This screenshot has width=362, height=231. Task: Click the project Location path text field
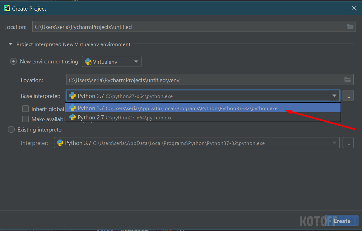187,27
